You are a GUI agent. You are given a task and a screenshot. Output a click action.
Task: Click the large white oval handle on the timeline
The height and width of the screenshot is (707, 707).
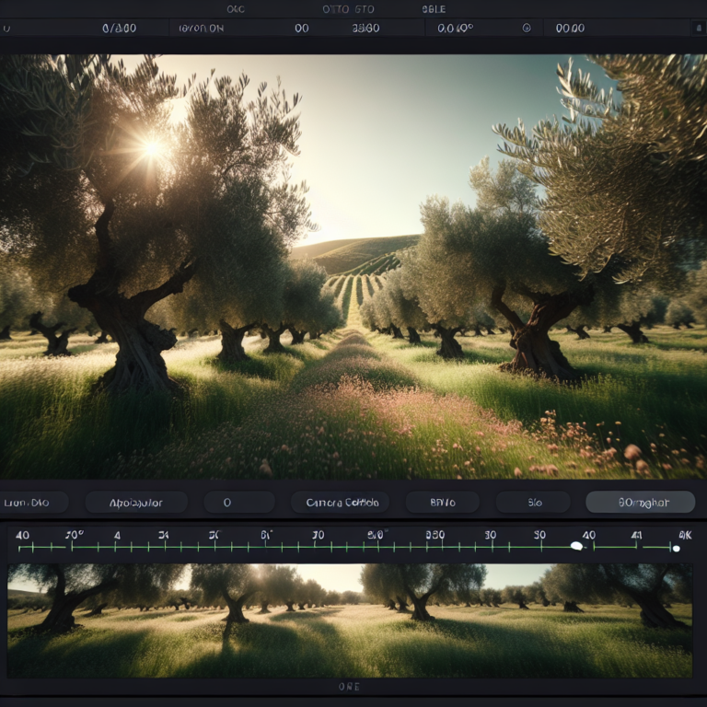tap(576, 546)
